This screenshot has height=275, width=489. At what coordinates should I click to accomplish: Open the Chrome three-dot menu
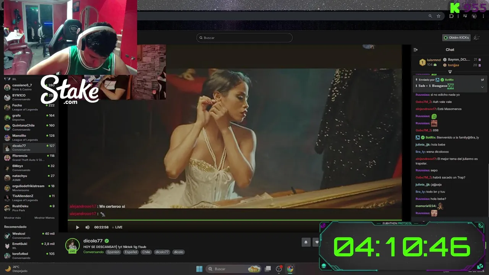click(x=483, y=16)
